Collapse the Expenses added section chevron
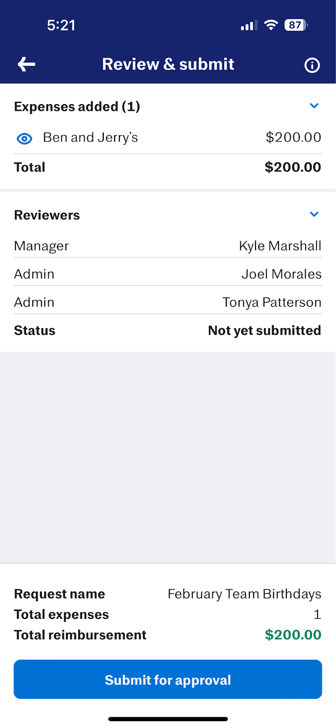Image resolution: width=336 pixels, height=728 pixels. tap(314, 106)
